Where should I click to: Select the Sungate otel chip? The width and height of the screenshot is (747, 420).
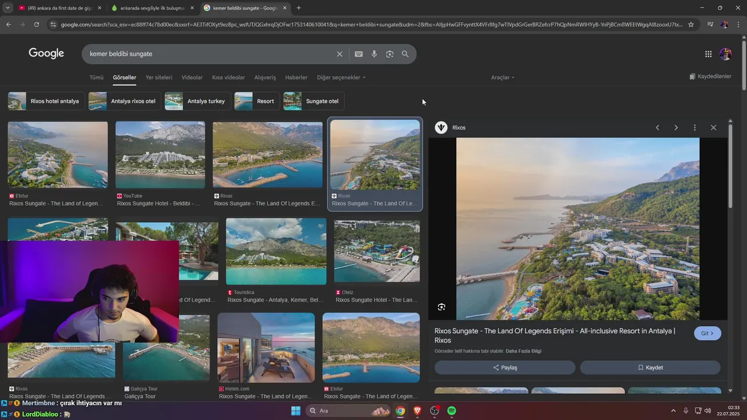click(313, 101)
